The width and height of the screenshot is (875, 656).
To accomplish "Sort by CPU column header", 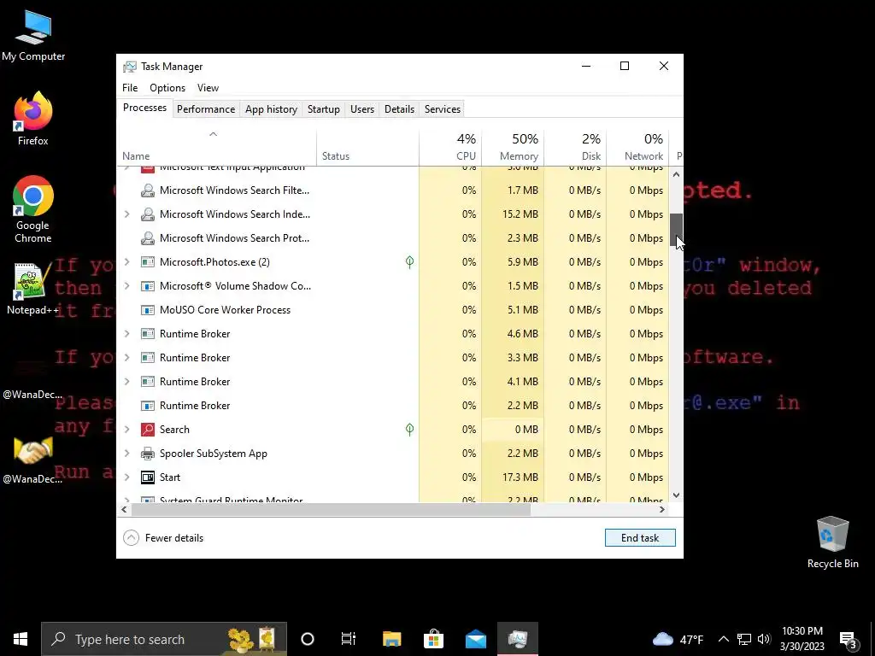I will (450, 149).
